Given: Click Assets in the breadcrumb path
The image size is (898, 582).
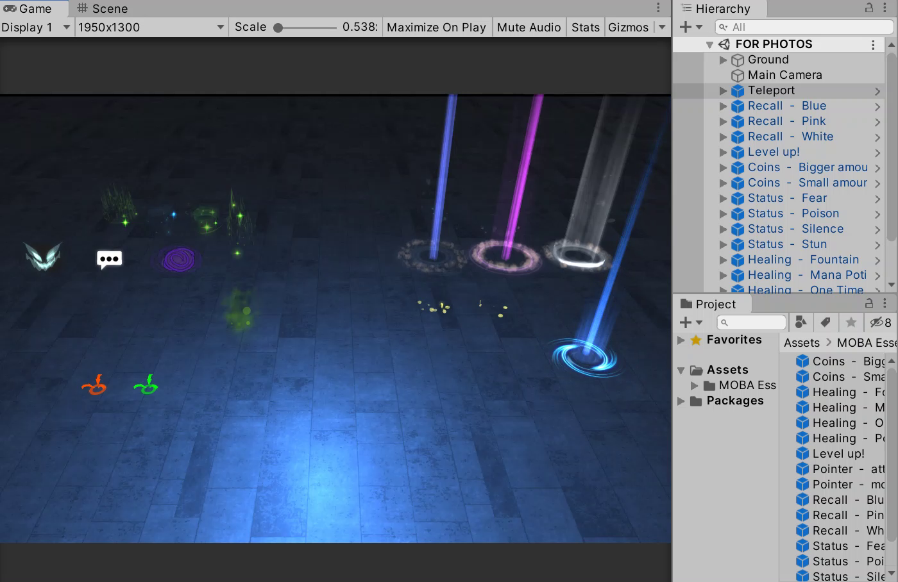Looking at the screenshot, I should point(802,343).
